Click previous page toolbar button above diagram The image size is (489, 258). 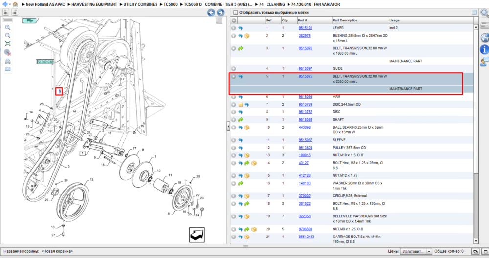pos(6,12)
